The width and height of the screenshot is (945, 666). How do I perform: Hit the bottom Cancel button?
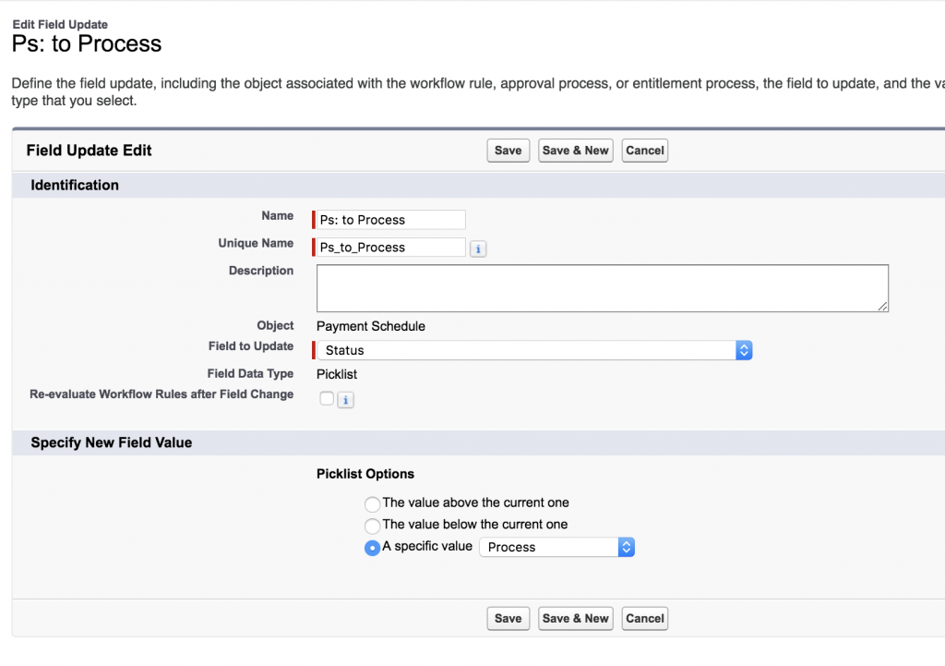pos(644,619)
